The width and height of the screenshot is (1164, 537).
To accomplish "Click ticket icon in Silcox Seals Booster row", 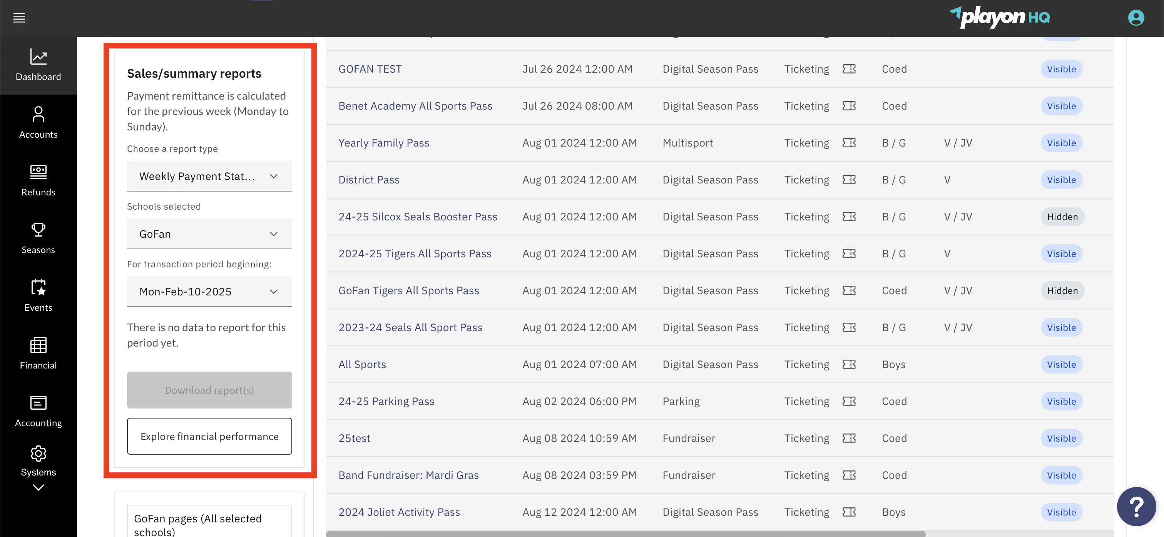I will tap(849, 217).
